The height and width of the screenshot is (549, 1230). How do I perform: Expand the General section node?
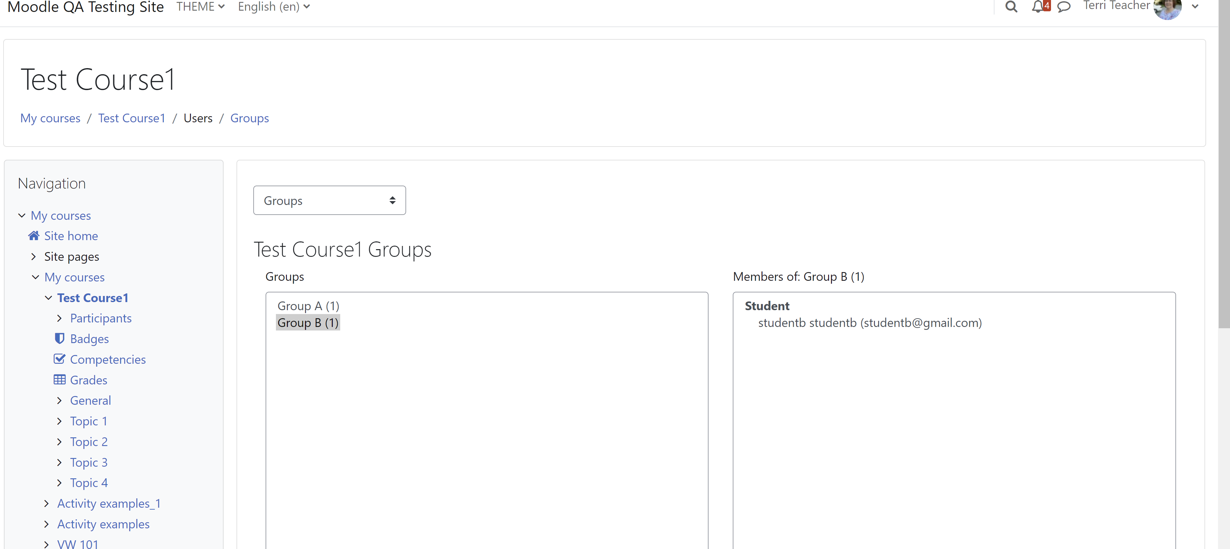tap(59, 401)
